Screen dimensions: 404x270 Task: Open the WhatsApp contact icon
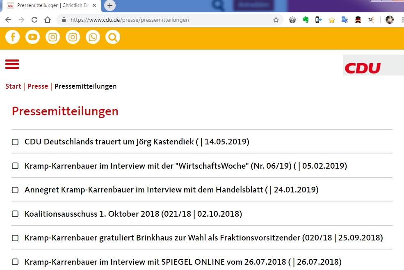(93, 37)
